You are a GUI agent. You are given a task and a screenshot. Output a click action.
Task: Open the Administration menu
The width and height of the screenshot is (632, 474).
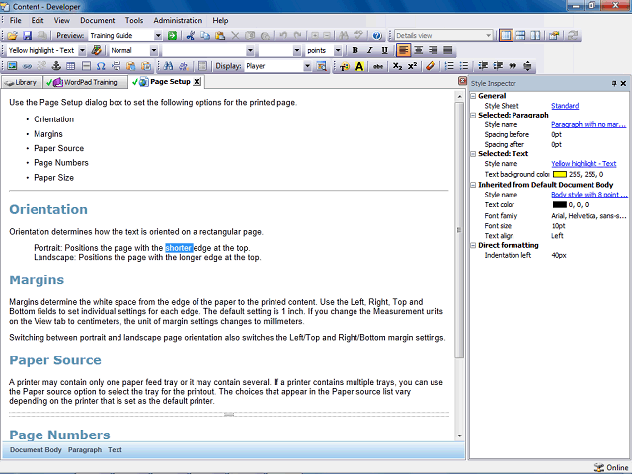(178, 20)
